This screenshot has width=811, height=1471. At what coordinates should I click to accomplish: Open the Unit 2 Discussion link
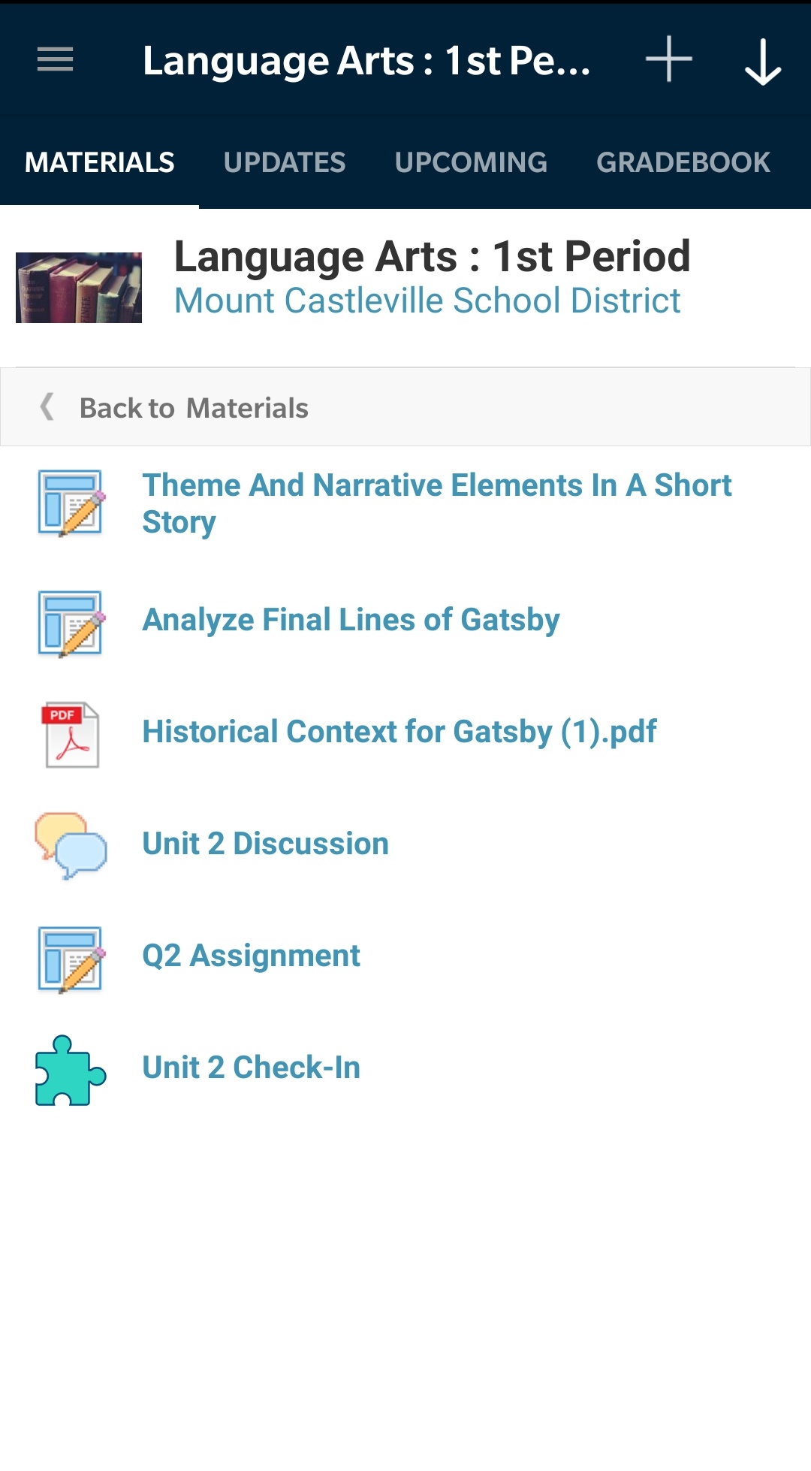266,844
